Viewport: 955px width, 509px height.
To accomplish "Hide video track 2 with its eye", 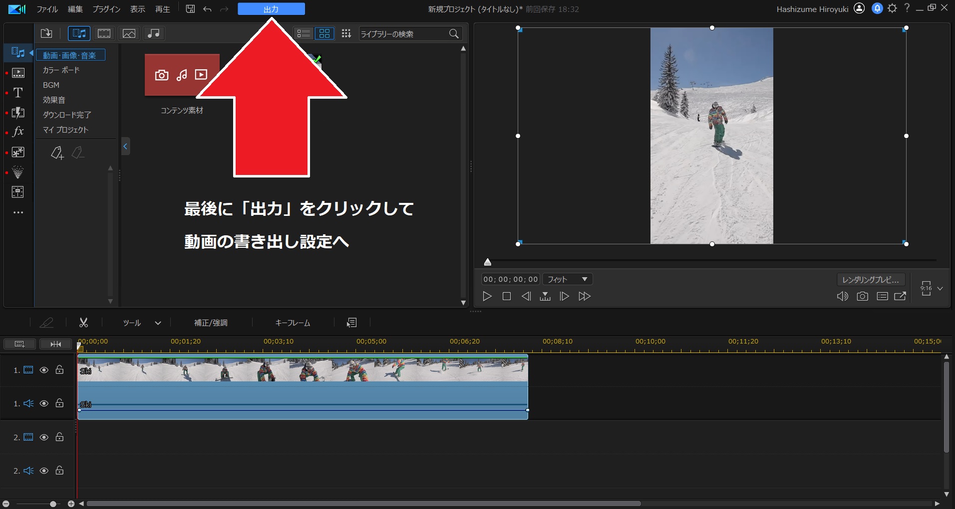I will point(44,437).
